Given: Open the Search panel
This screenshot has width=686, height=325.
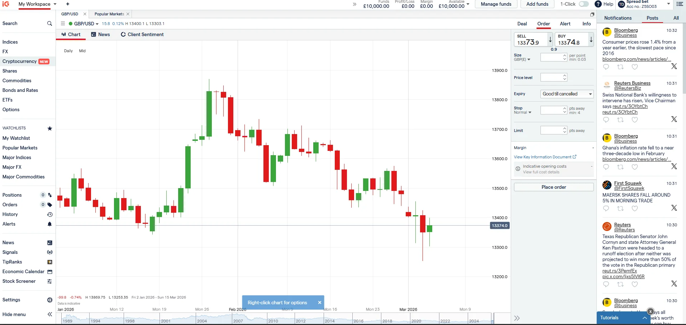Looking at the screenshot, I should 49,24.
